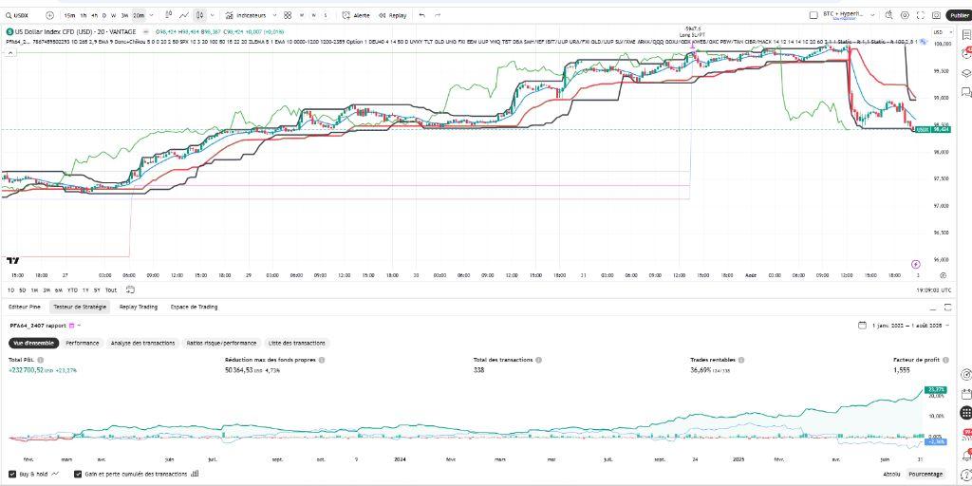Open the Replay Trading tab

coord(139,307)
